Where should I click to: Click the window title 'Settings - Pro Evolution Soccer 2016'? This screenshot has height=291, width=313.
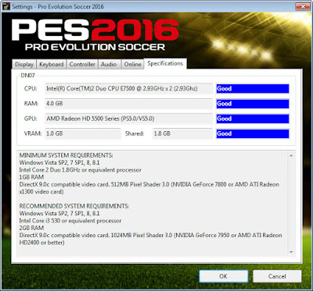tap(58, 6)
